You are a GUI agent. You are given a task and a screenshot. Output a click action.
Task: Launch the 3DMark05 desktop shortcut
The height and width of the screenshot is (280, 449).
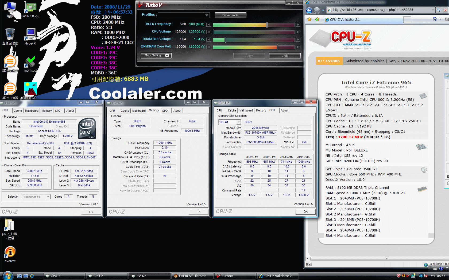click(10, 91)
